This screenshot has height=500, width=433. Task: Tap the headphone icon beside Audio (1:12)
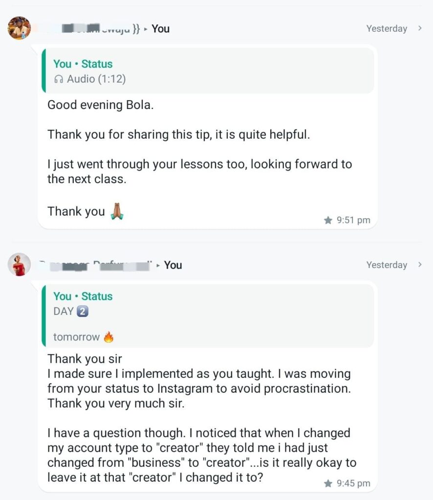[59, 79]
